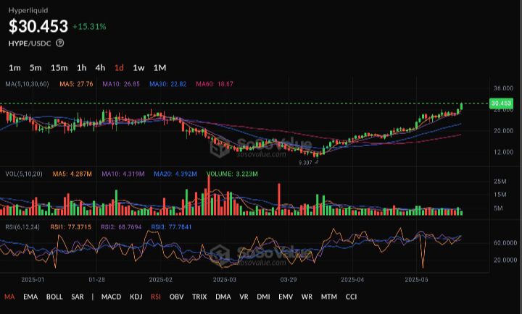Screen dimensions: 522x314
Task: Click the 2025-02 date axis label
Action: [x=161, y=280]
